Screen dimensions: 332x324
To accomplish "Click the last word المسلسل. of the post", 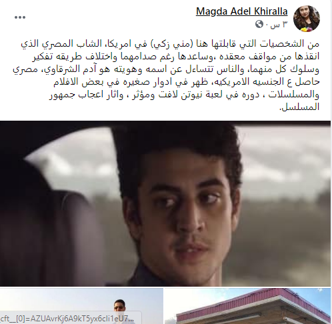I will (299, 107).
